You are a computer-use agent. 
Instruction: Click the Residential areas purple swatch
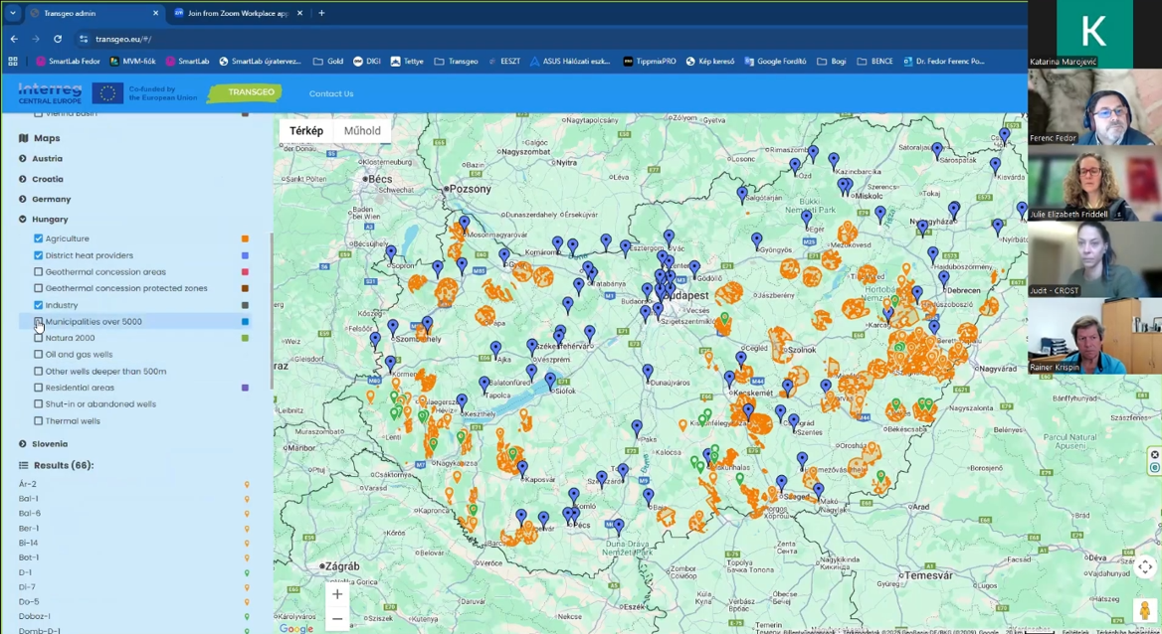pos(246,388)
